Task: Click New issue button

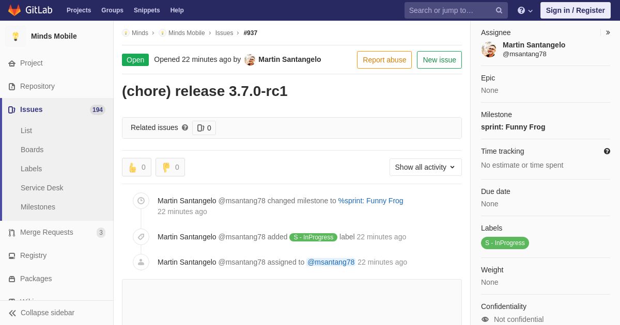Action: point(439,60)
